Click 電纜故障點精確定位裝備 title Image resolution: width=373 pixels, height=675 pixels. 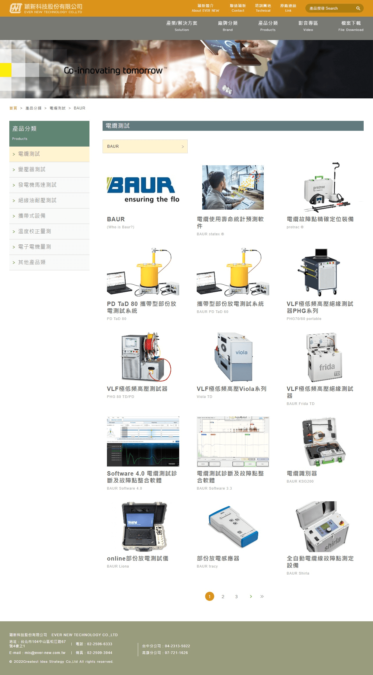[x=320, y=219]
